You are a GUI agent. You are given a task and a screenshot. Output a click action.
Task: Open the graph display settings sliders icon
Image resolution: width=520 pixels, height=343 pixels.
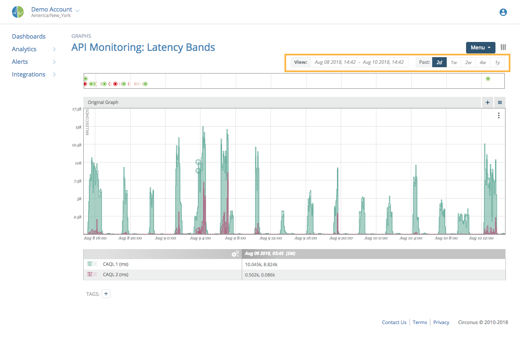[503, 47]
